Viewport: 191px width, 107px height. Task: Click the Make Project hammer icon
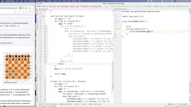coord(106,6)
